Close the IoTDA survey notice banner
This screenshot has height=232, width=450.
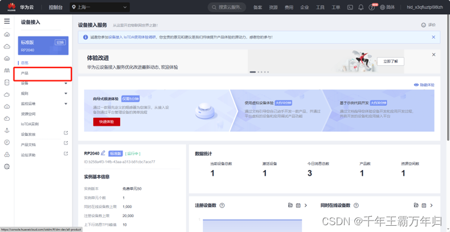[x=433, y=37]
